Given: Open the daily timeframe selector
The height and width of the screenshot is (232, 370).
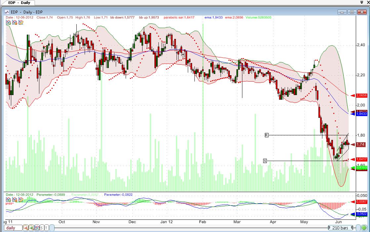Looking at the screenshot, I should point(13,228).
